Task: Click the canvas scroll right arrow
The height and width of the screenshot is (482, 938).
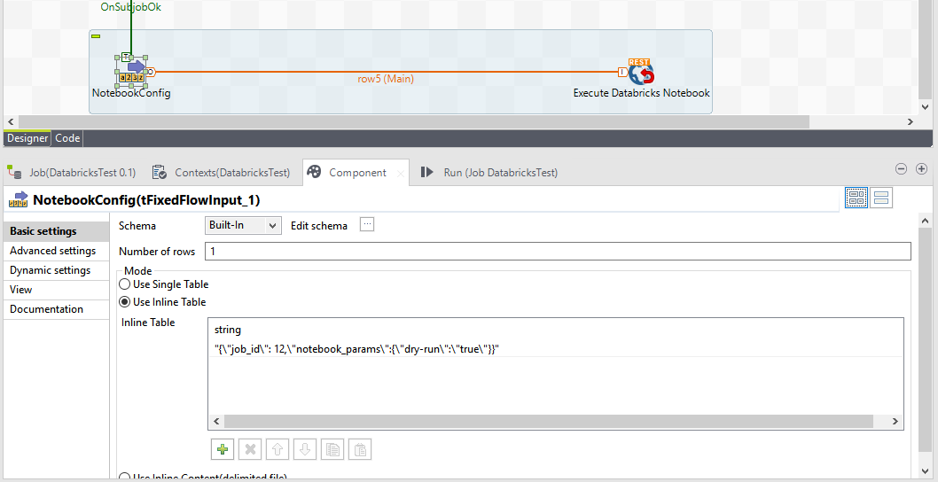Action: pos(910,121)
